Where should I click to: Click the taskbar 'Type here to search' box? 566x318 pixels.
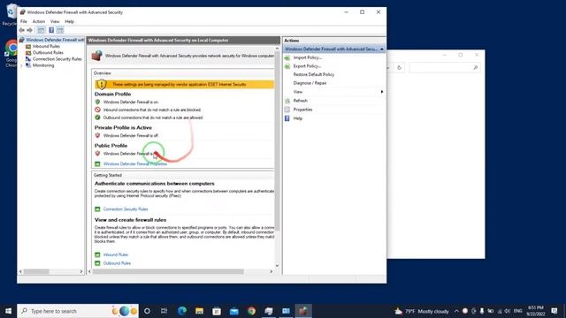[78, 311]
